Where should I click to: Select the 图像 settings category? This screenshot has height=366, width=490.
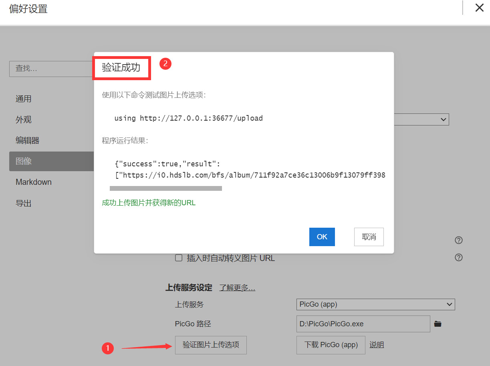[51, 161]
